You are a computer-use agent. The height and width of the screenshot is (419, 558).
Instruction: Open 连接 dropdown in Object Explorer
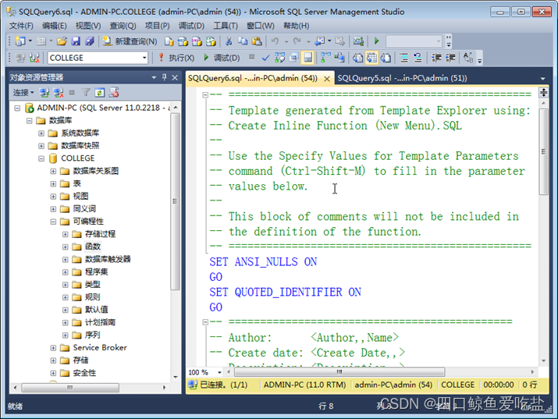click(x=23, y=93)
